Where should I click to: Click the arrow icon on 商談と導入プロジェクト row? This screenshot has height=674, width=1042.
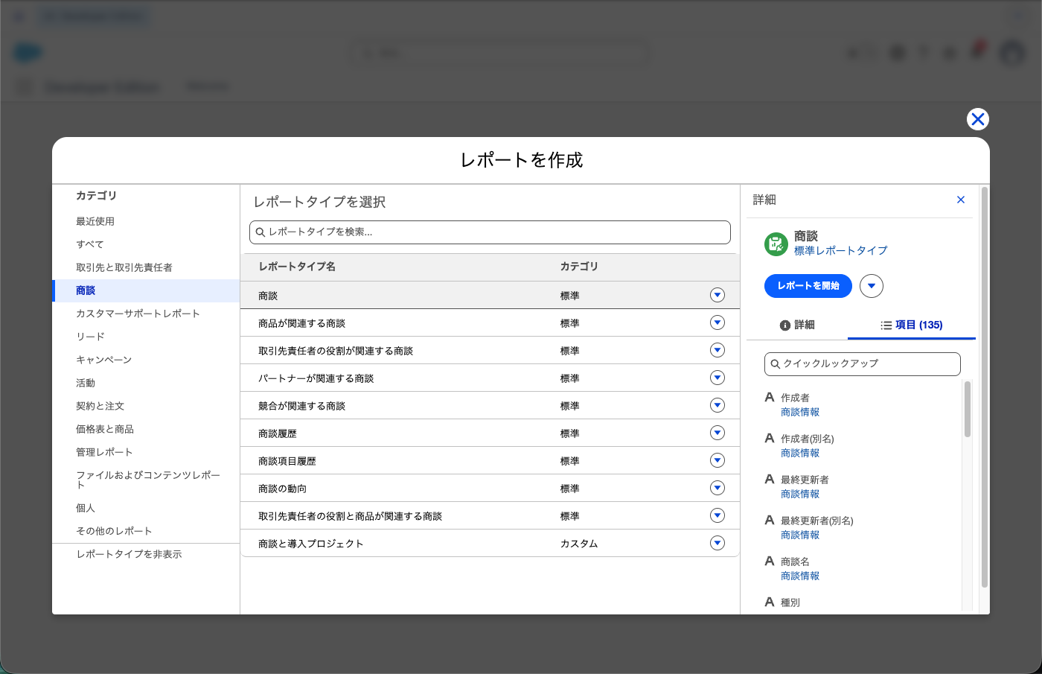click(717, 543)
